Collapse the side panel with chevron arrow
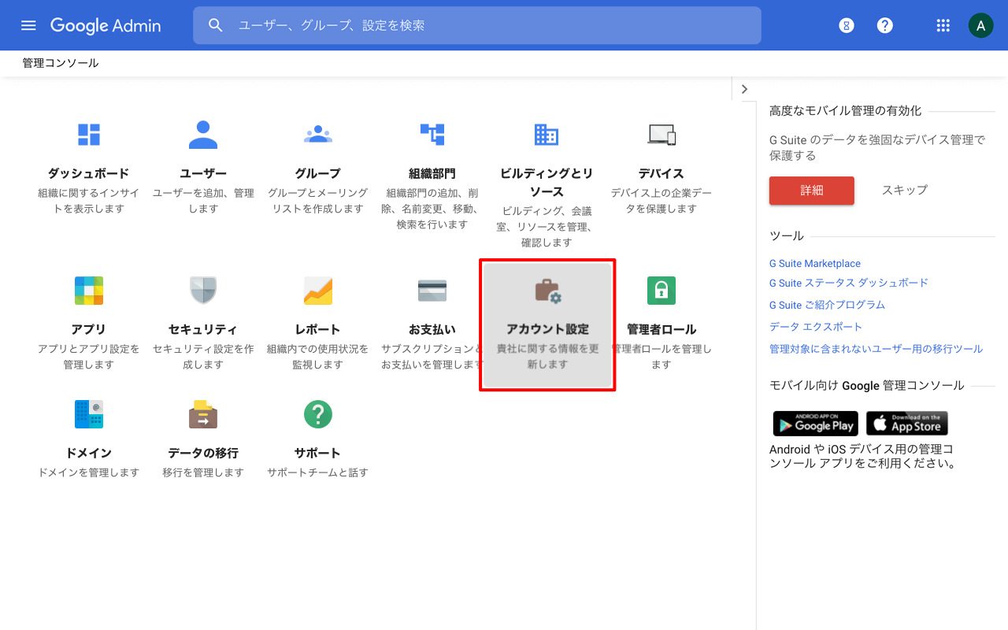The image size is (1008, 630). (x=744, y=89)
